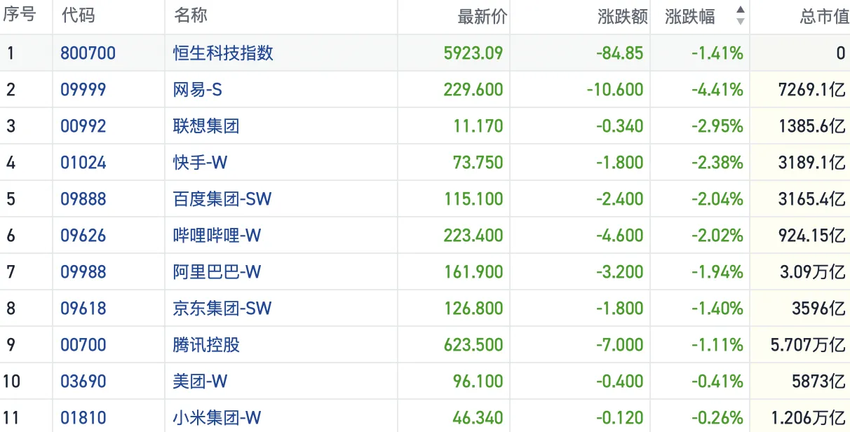This screenshot has width=850, height=432.
Task: Open the 阿里巴巴-W stock link
Action: [x=217, y=272]
